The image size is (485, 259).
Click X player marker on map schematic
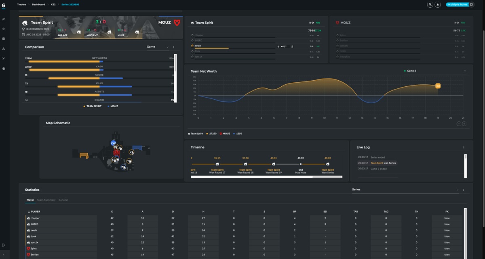[x=131, y=152]
